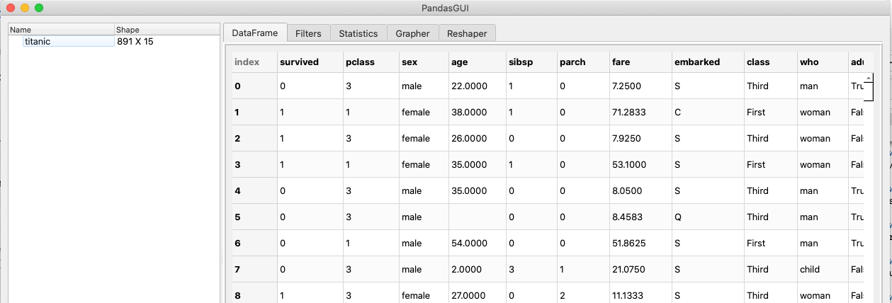Select the fare cell showing 71.2833
Image resolution: width=892 pixels, height=303 pixels.
point(639,113)
